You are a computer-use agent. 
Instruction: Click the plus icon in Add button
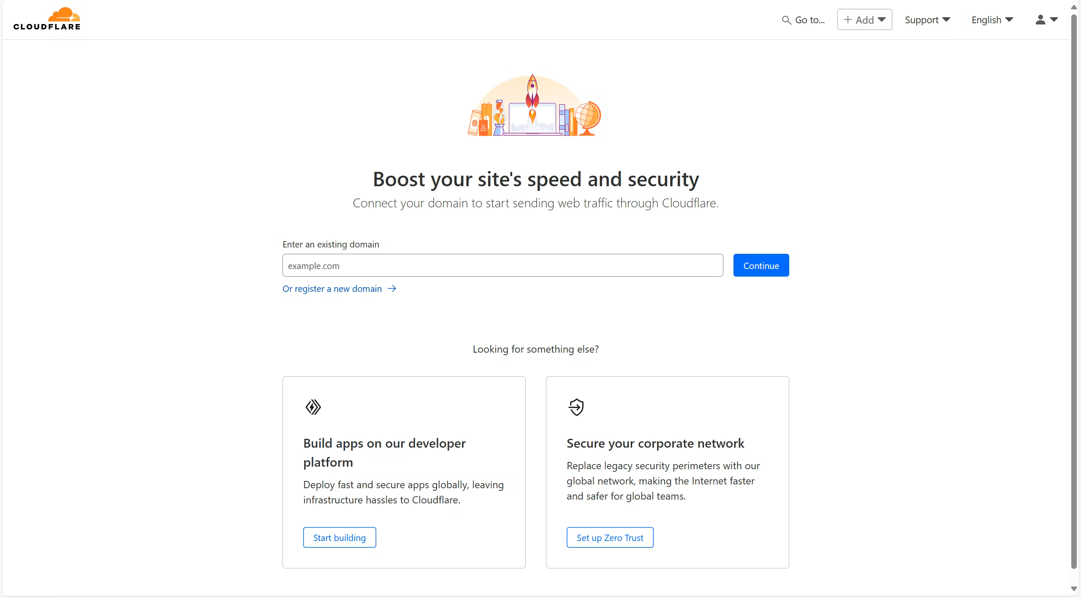847,19
